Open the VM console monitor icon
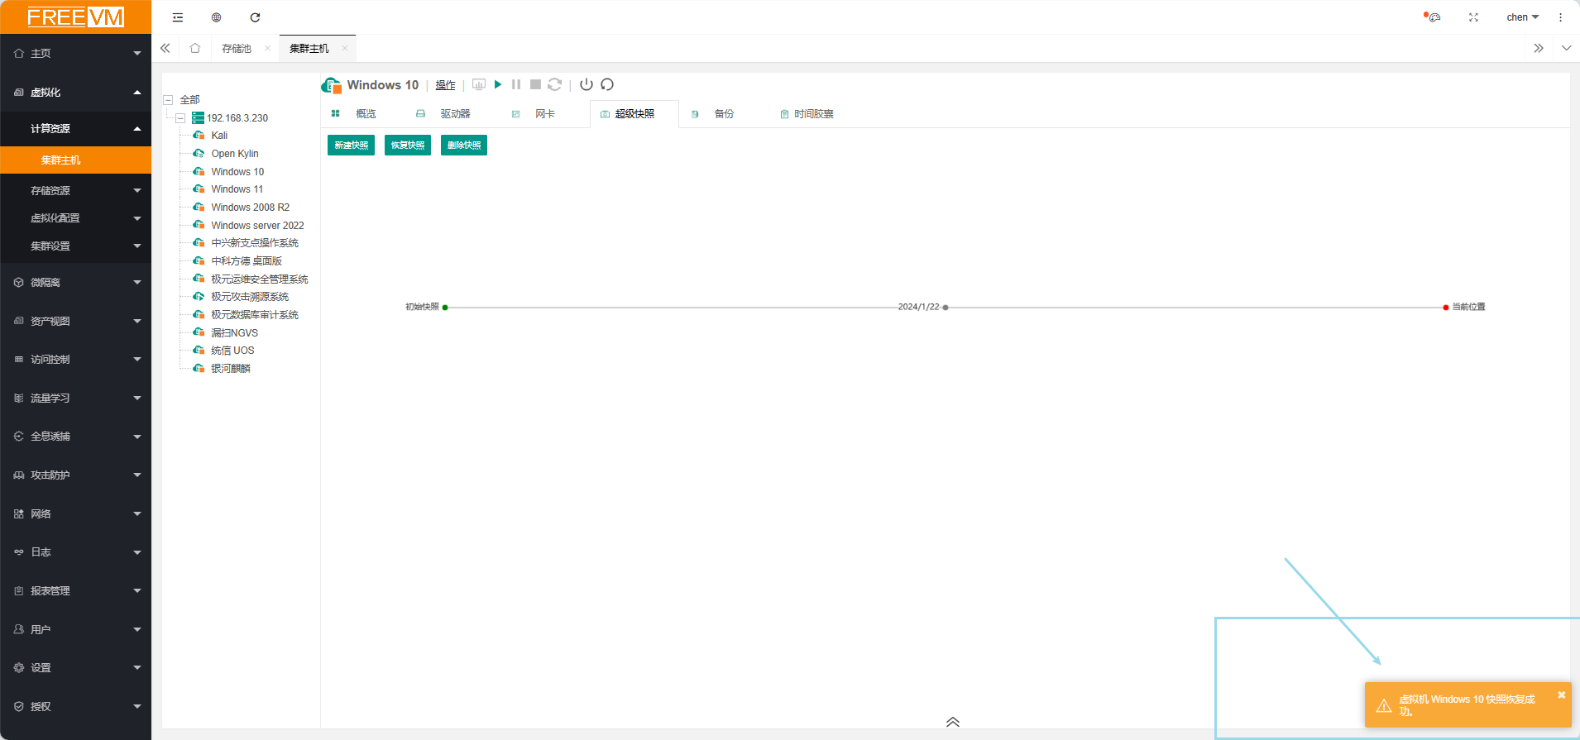Image resolution: width=1580 pixels, height=740 pixels. pyautogui.click(x=479, y=84)
